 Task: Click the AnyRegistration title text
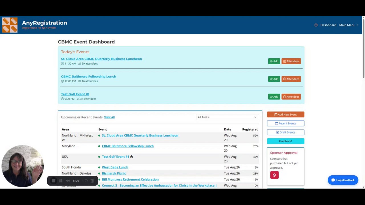click(x=44, y=23)
